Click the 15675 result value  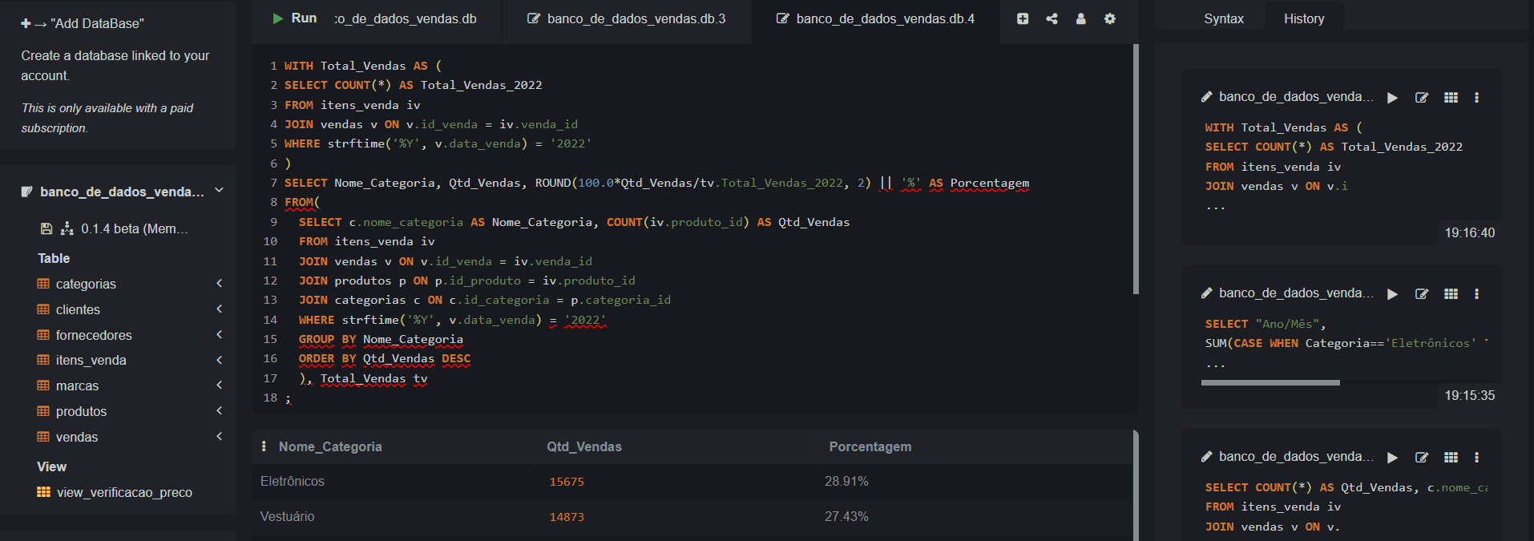pyautogui.click(x=567, y=482)
